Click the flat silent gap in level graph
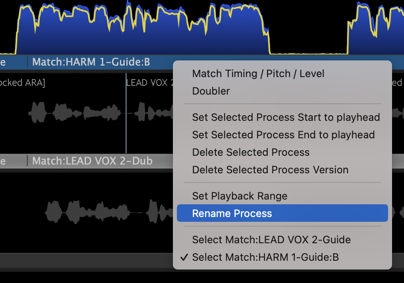404x283 pixels. click(309, 53)
